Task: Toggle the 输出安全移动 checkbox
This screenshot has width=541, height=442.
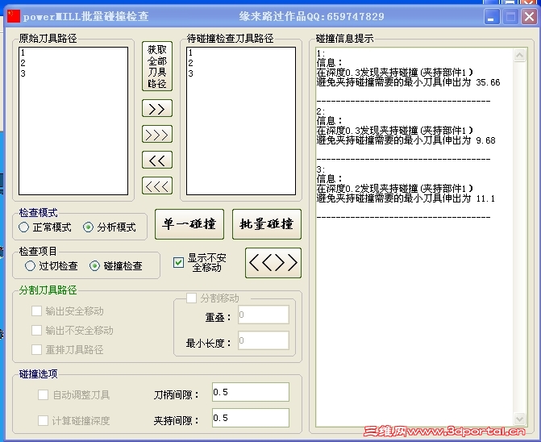Action: 36,311
